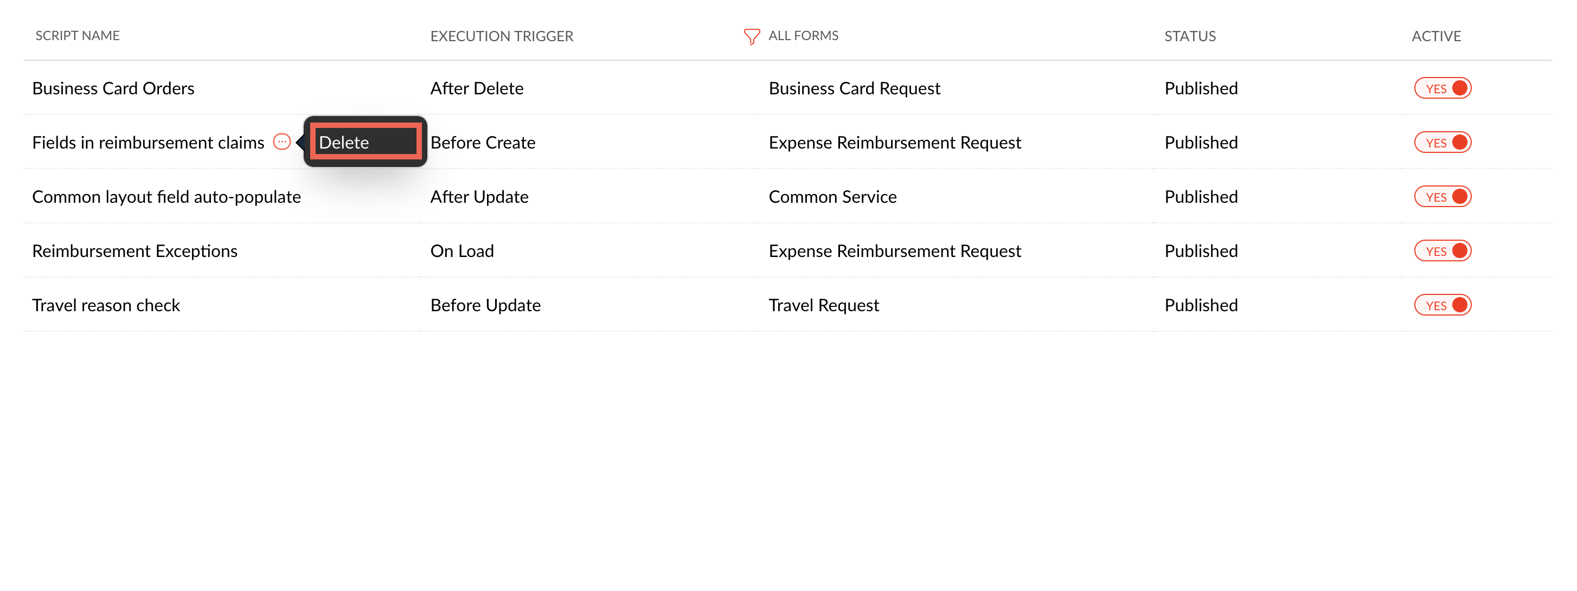Toggle active switch for Common layout field auto-populate
The width and height of the screenshot is (1577, 591).
(x=1442, y=197)
